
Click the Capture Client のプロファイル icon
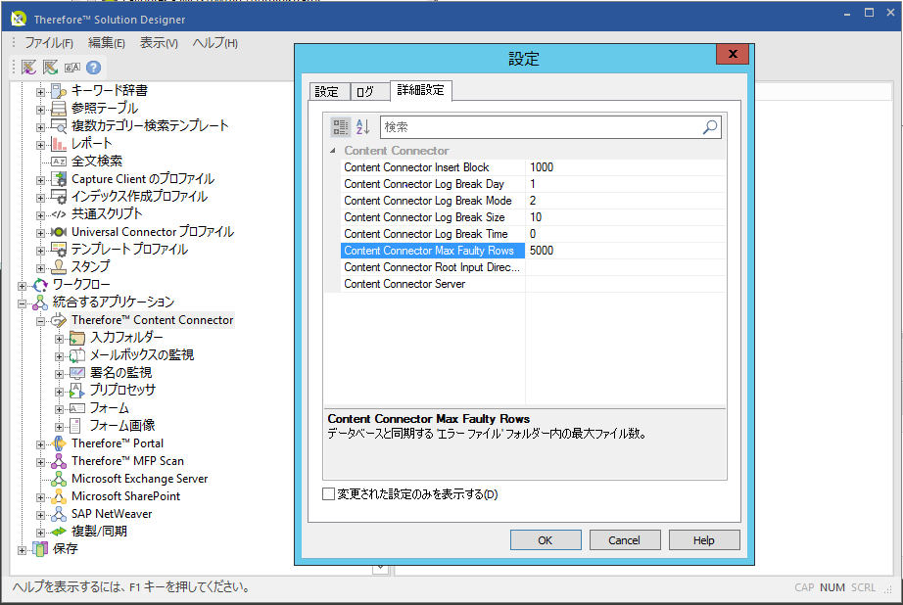[x=59, y=179]
